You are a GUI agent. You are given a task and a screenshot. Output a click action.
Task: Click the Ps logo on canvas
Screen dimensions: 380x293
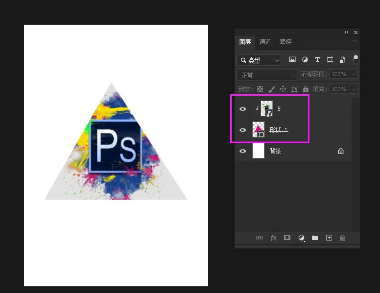tap(115, 146)
